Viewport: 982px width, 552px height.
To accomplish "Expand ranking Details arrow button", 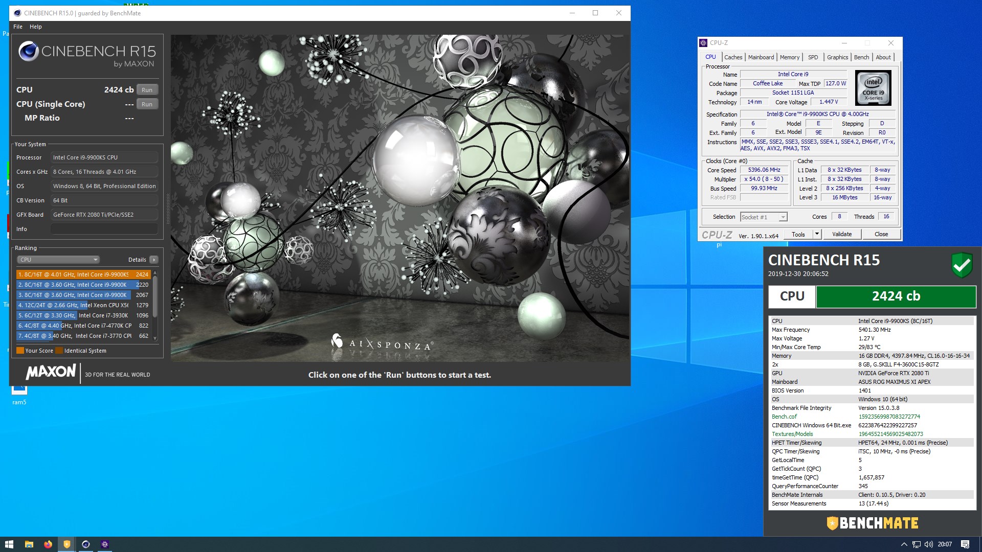I will [154, 260].
